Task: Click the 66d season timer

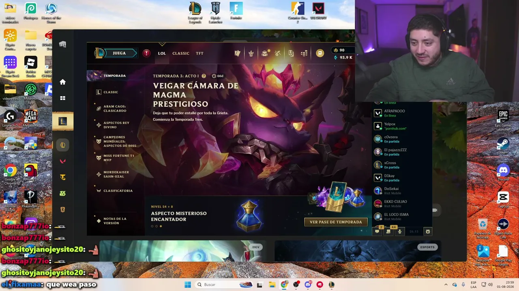Action: pyautogui.click(x=218, y=76)
